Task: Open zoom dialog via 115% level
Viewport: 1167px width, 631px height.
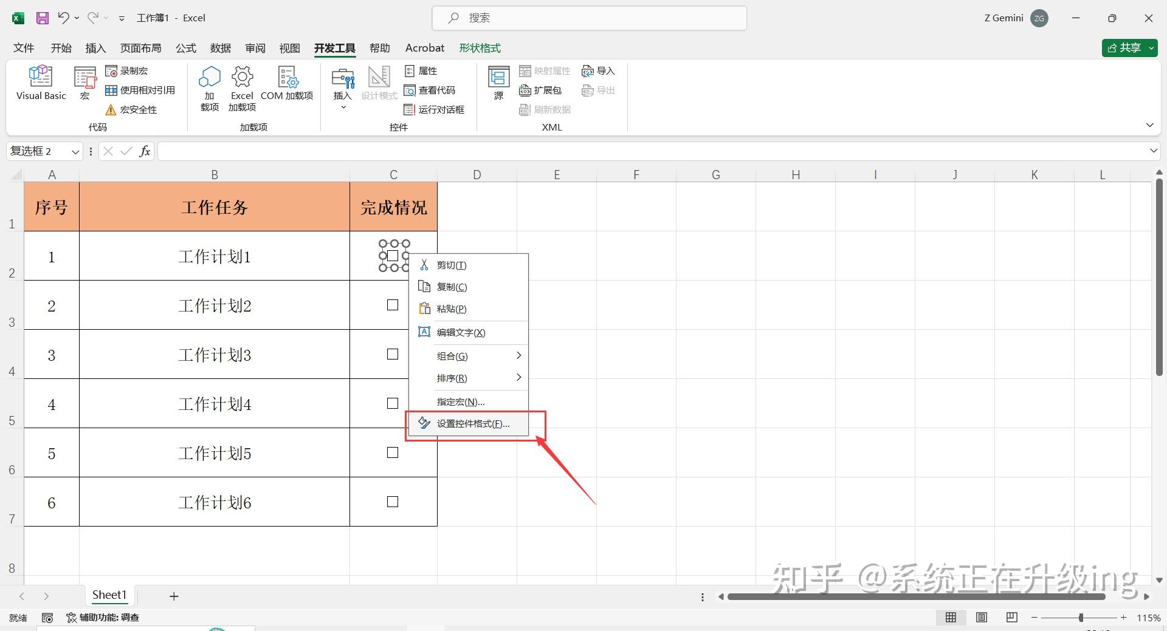Action: pyautogui.click(x=1149, y=618)
